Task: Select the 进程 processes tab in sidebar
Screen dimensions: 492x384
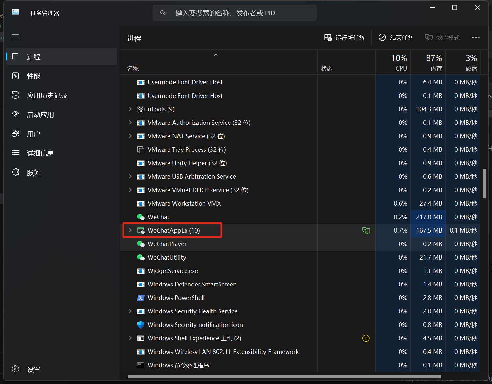Action: pyautogui.click(x=61, y=57)
